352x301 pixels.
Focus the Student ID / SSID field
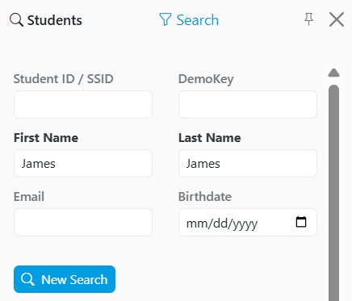point(83,104)
